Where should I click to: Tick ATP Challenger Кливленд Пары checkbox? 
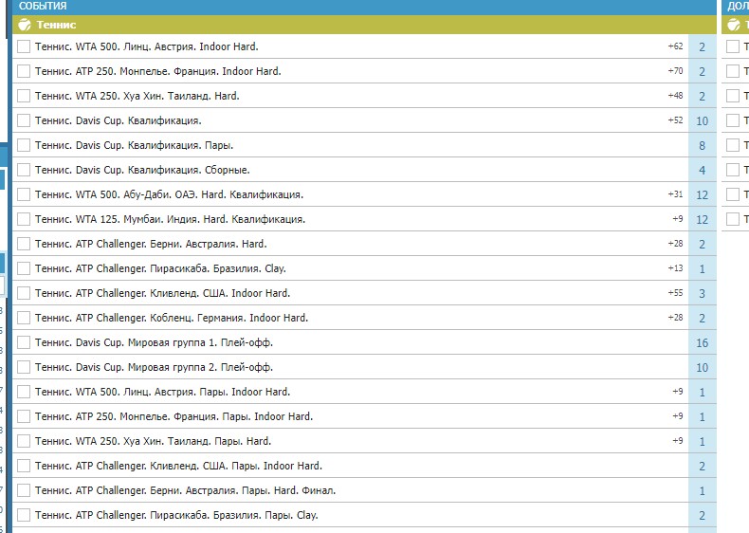click(x=24, y=466)
